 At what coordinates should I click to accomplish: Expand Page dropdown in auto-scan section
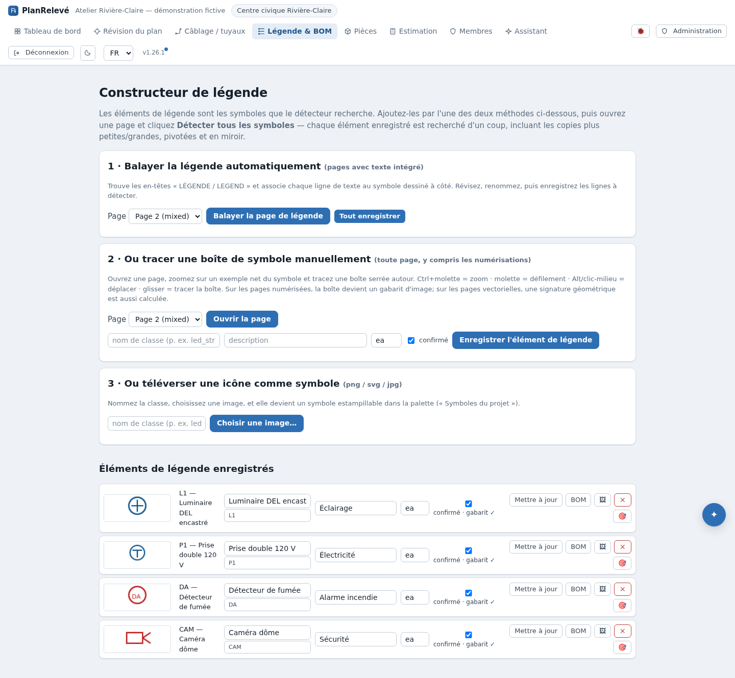point(165,216)
